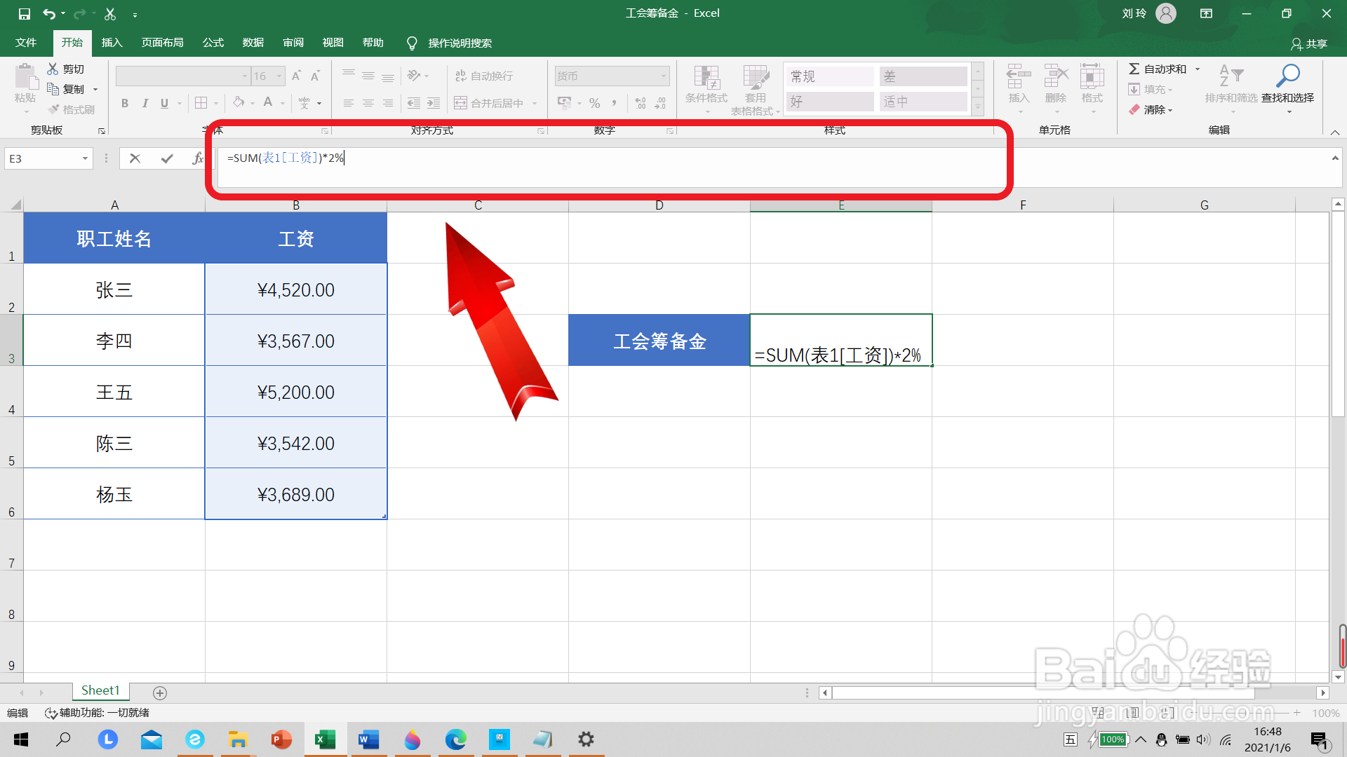Open the cell borders dropdown

[216, 103]
